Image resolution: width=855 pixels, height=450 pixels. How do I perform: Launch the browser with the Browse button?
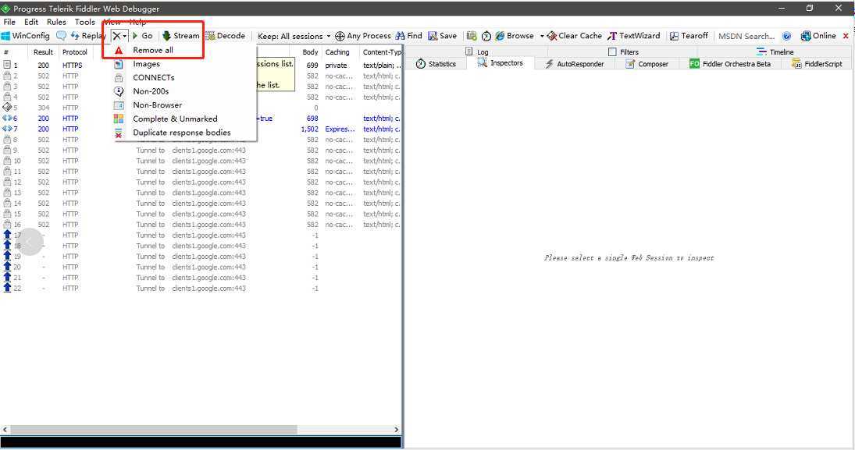515,35
